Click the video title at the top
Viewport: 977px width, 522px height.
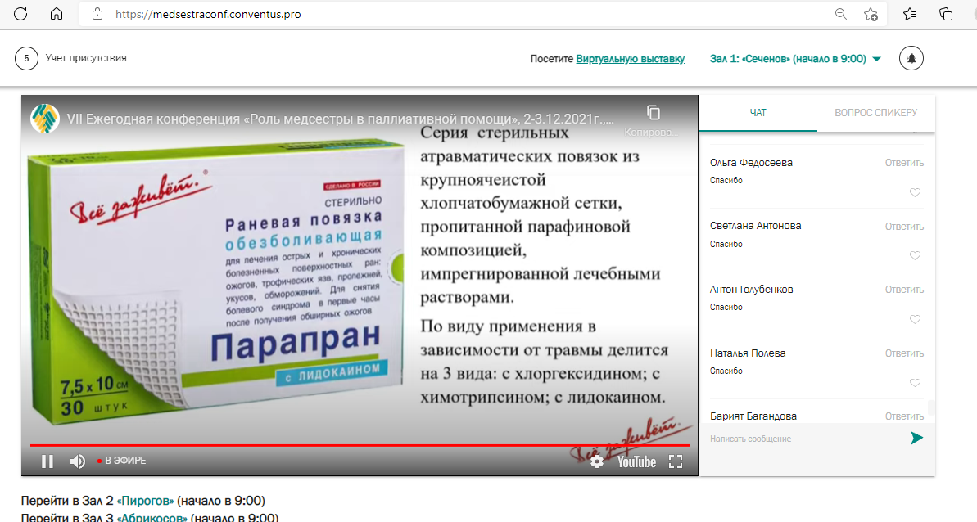click(x=340, y=119)
